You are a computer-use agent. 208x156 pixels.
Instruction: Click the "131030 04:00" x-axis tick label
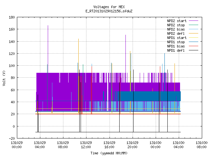[x=178, y=145]
